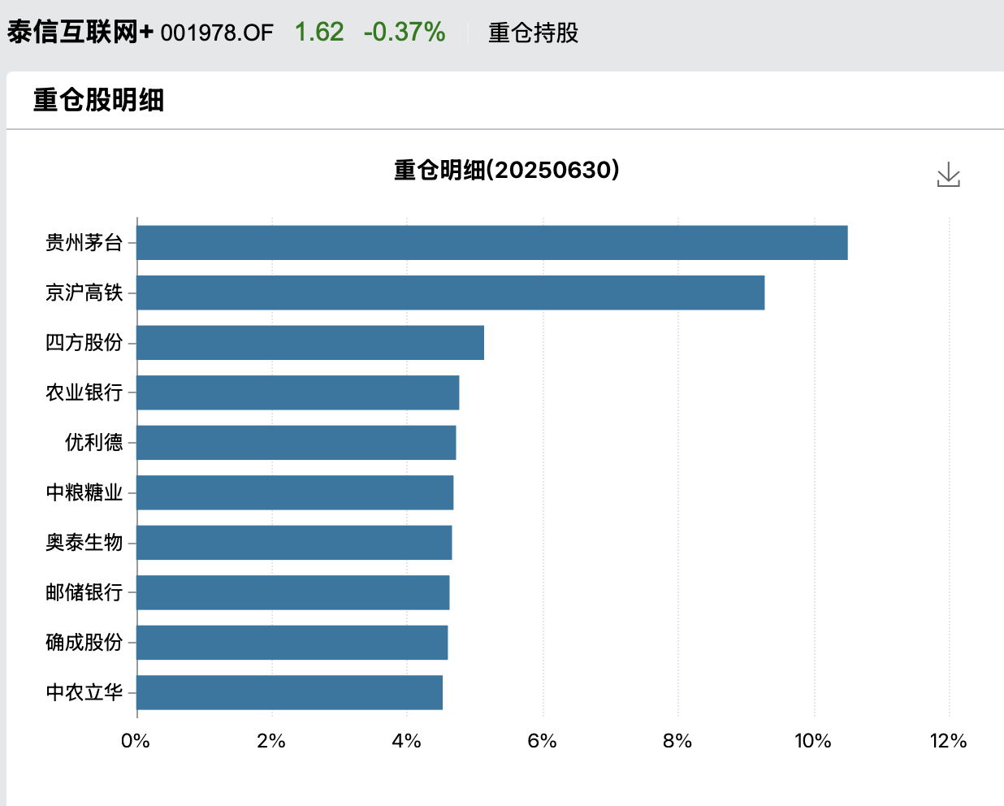The height and width of the screenshot is (806, 1004).
Task: Click the 中粮糖业 bar
Action: tap(295, 492)
